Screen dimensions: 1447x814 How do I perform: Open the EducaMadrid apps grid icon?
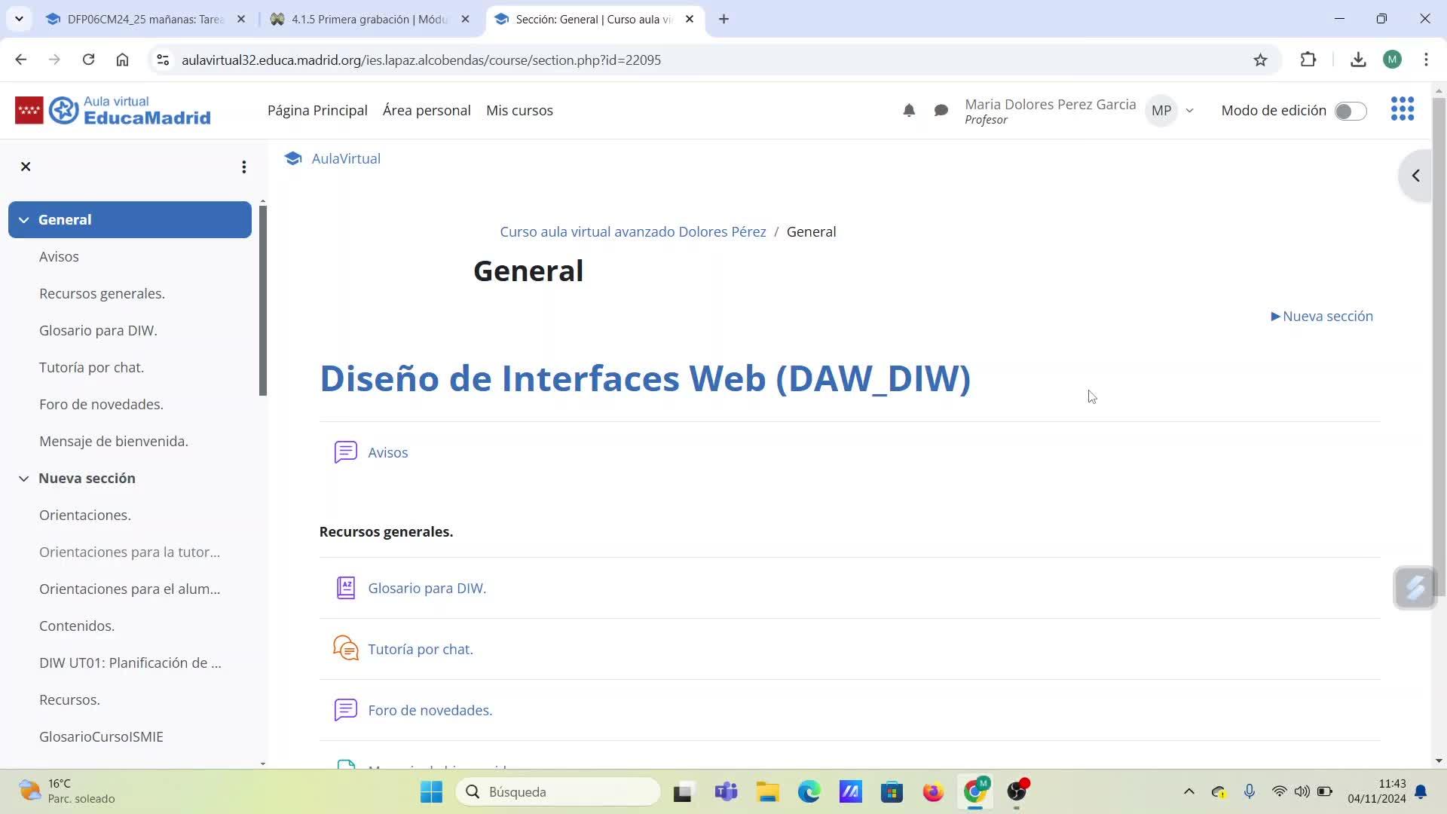(x=1402, y=109)
